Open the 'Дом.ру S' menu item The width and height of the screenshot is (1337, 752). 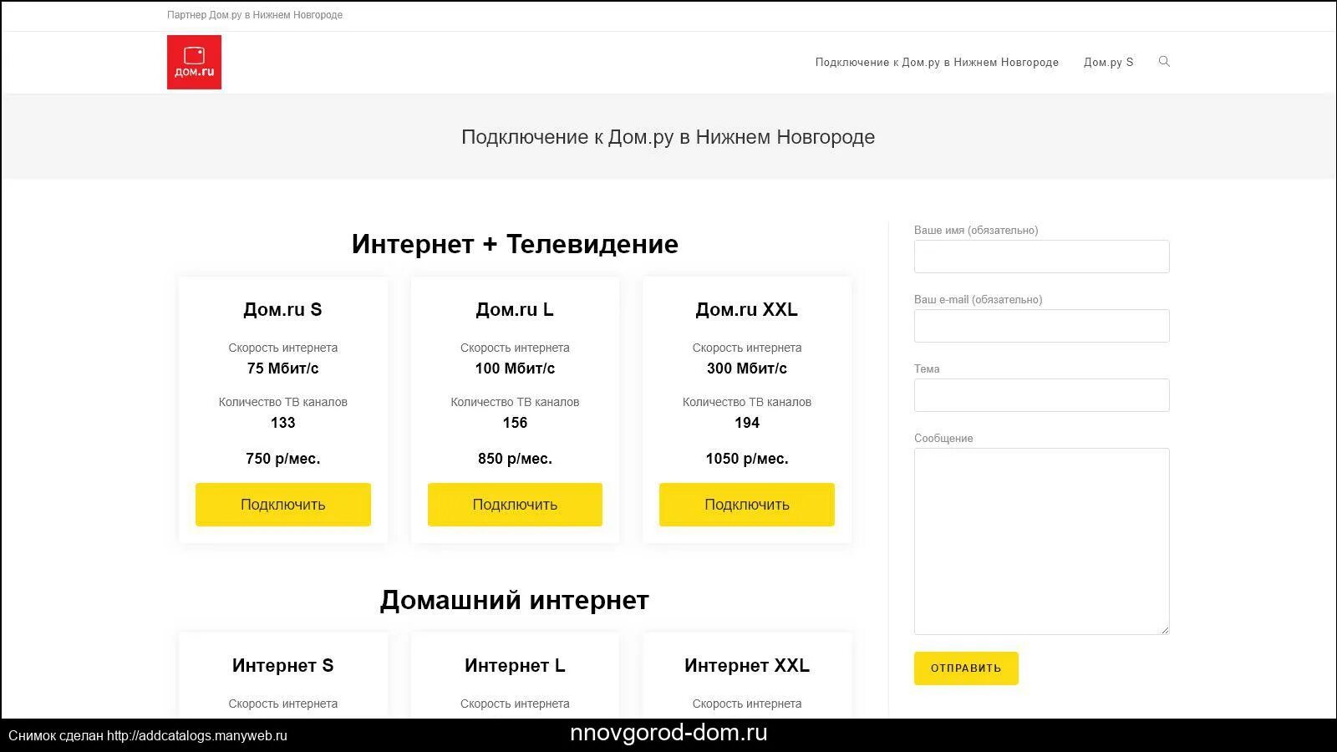pos(1108,63)
